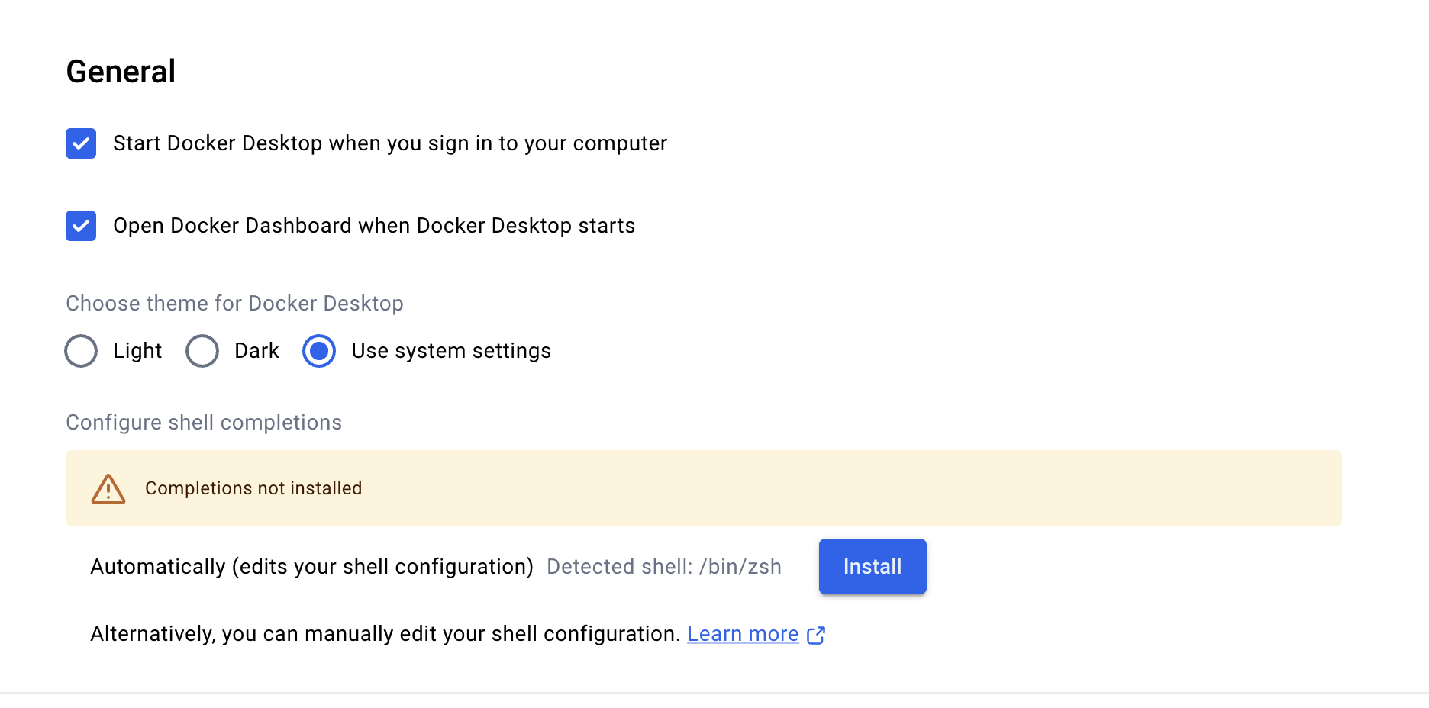1429x708 pixels.
Task: Click the "Use system settings" label text
Action: [x=450, y=351]
